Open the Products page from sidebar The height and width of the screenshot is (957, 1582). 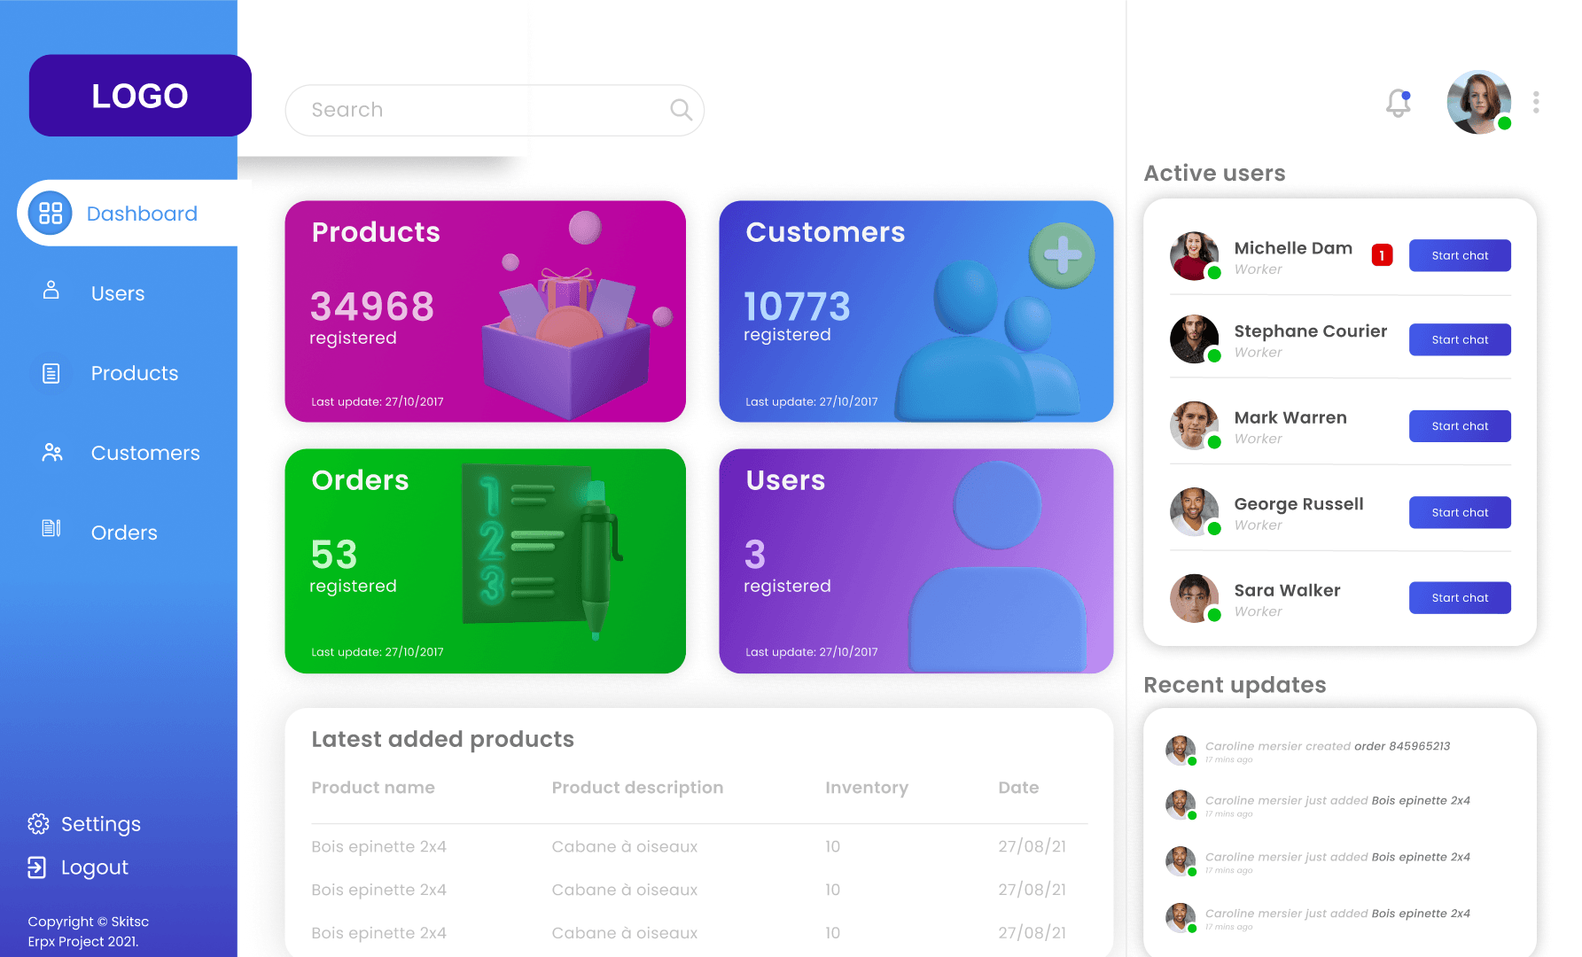(134, 373)
